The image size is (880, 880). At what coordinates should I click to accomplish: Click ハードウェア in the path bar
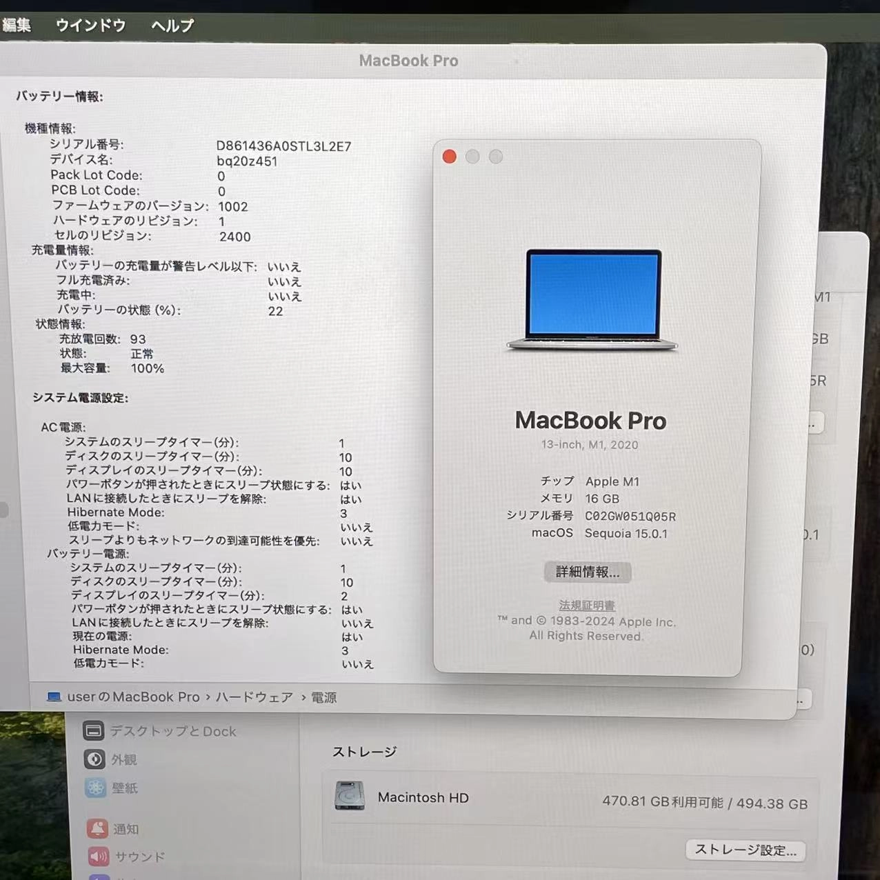(x=254, y=697)
